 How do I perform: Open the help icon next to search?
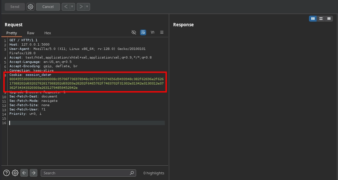click(x=6, y=173)
